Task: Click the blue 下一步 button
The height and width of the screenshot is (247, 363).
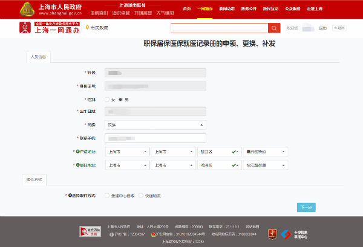Action: click(306, 207)
